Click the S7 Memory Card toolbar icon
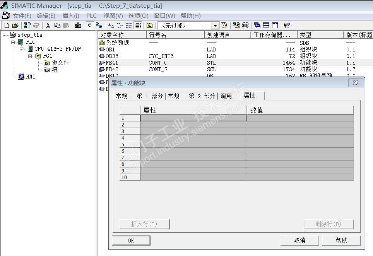 36,26
